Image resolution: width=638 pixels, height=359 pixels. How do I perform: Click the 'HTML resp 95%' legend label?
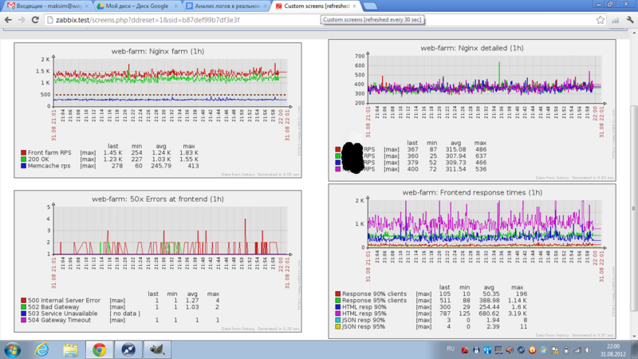pyautogui.click(x=364, y=314)
